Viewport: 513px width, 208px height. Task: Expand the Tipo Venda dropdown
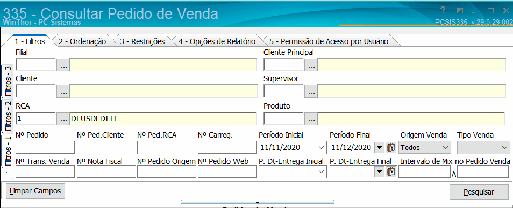pyautogui.click(x=504, y=147)
